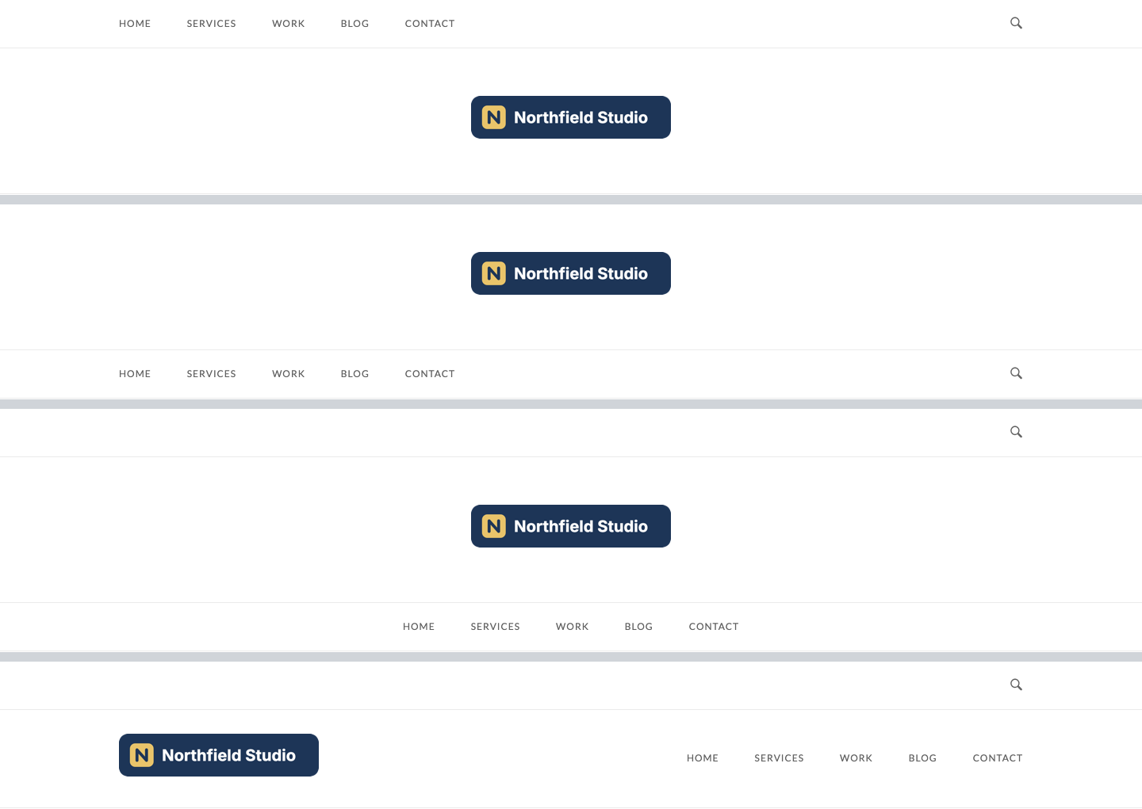1142x809 pixels.
Task: Open search in the left-aligned menu row below a logo
Action: click(1016, 373)
